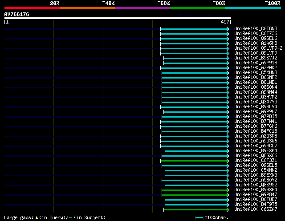Viewport: 285px width, 221px height.
Task: Select the cyan ~100% legend segment
Action: (253, 8)
